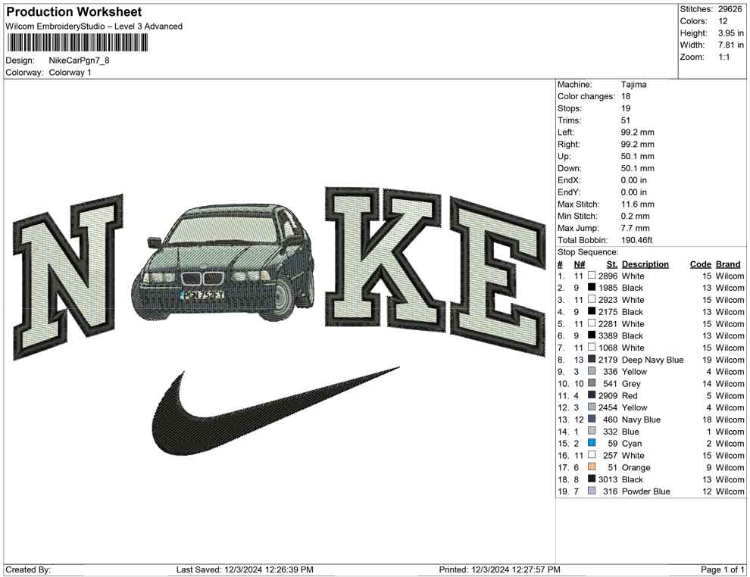Select the Grey 541 color swatch
Viewport: 750px width, 577px height.
[592, 383]
